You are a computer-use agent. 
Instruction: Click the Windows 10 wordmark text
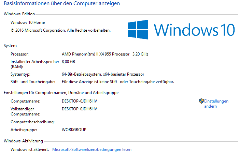(x=194, y=30)
